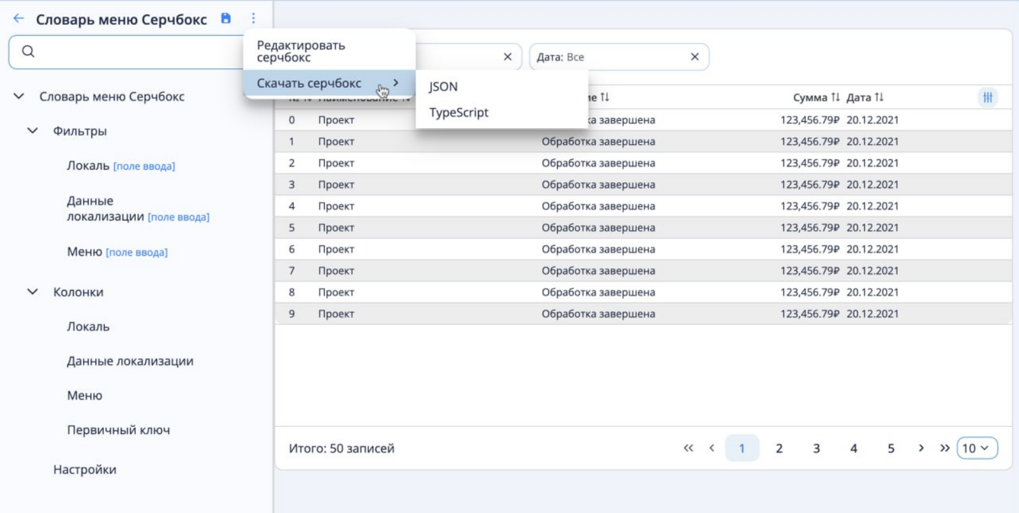Select page 1 in pagination

click(742, 448)
